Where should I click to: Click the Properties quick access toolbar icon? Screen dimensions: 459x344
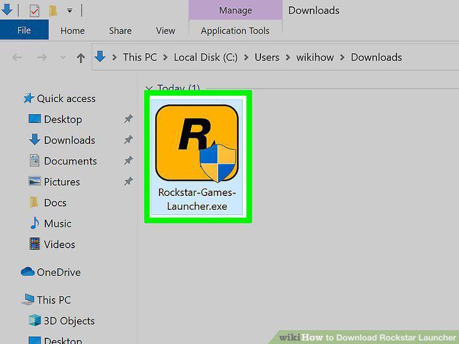click(34, 11)
